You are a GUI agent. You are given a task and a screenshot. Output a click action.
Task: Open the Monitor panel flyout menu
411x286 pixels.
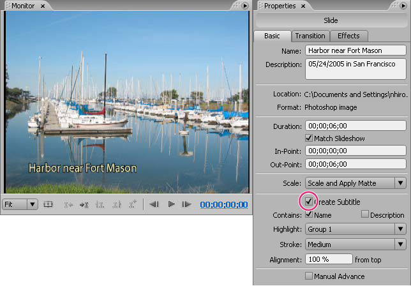click(x=245, y=6)
